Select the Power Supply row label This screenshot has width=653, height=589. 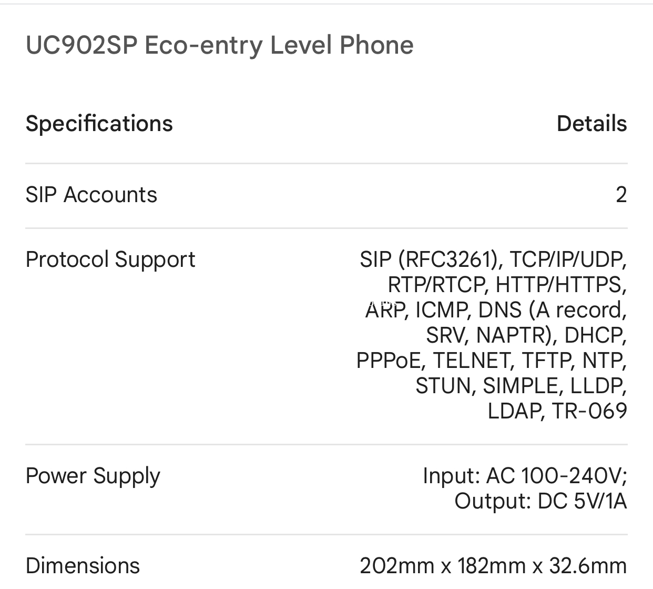click(93, 476)
